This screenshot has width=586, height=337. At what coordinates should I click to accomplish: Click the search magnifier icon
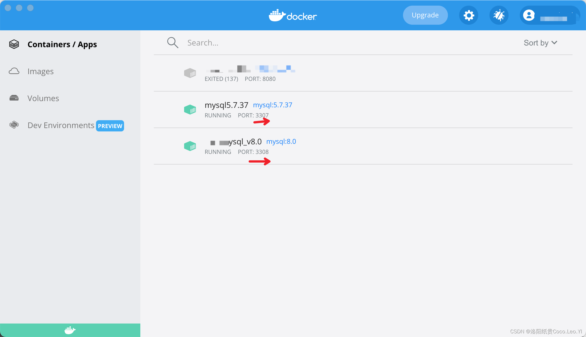(x=173, y=43)
